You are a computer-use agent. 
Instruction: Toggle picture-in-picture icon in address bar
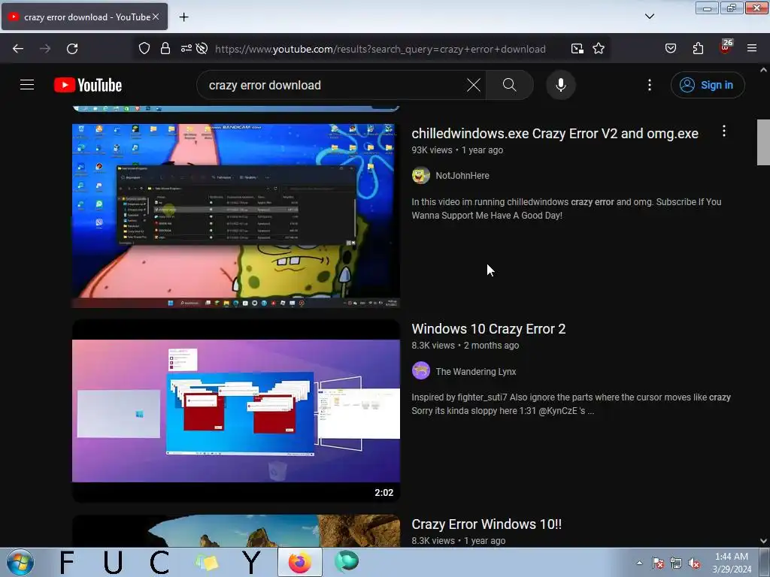click(x=577, y=49)
